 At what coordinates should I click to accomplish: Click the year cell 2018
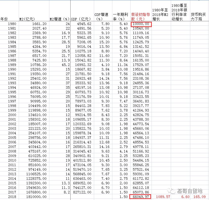(x=12, y=197)
